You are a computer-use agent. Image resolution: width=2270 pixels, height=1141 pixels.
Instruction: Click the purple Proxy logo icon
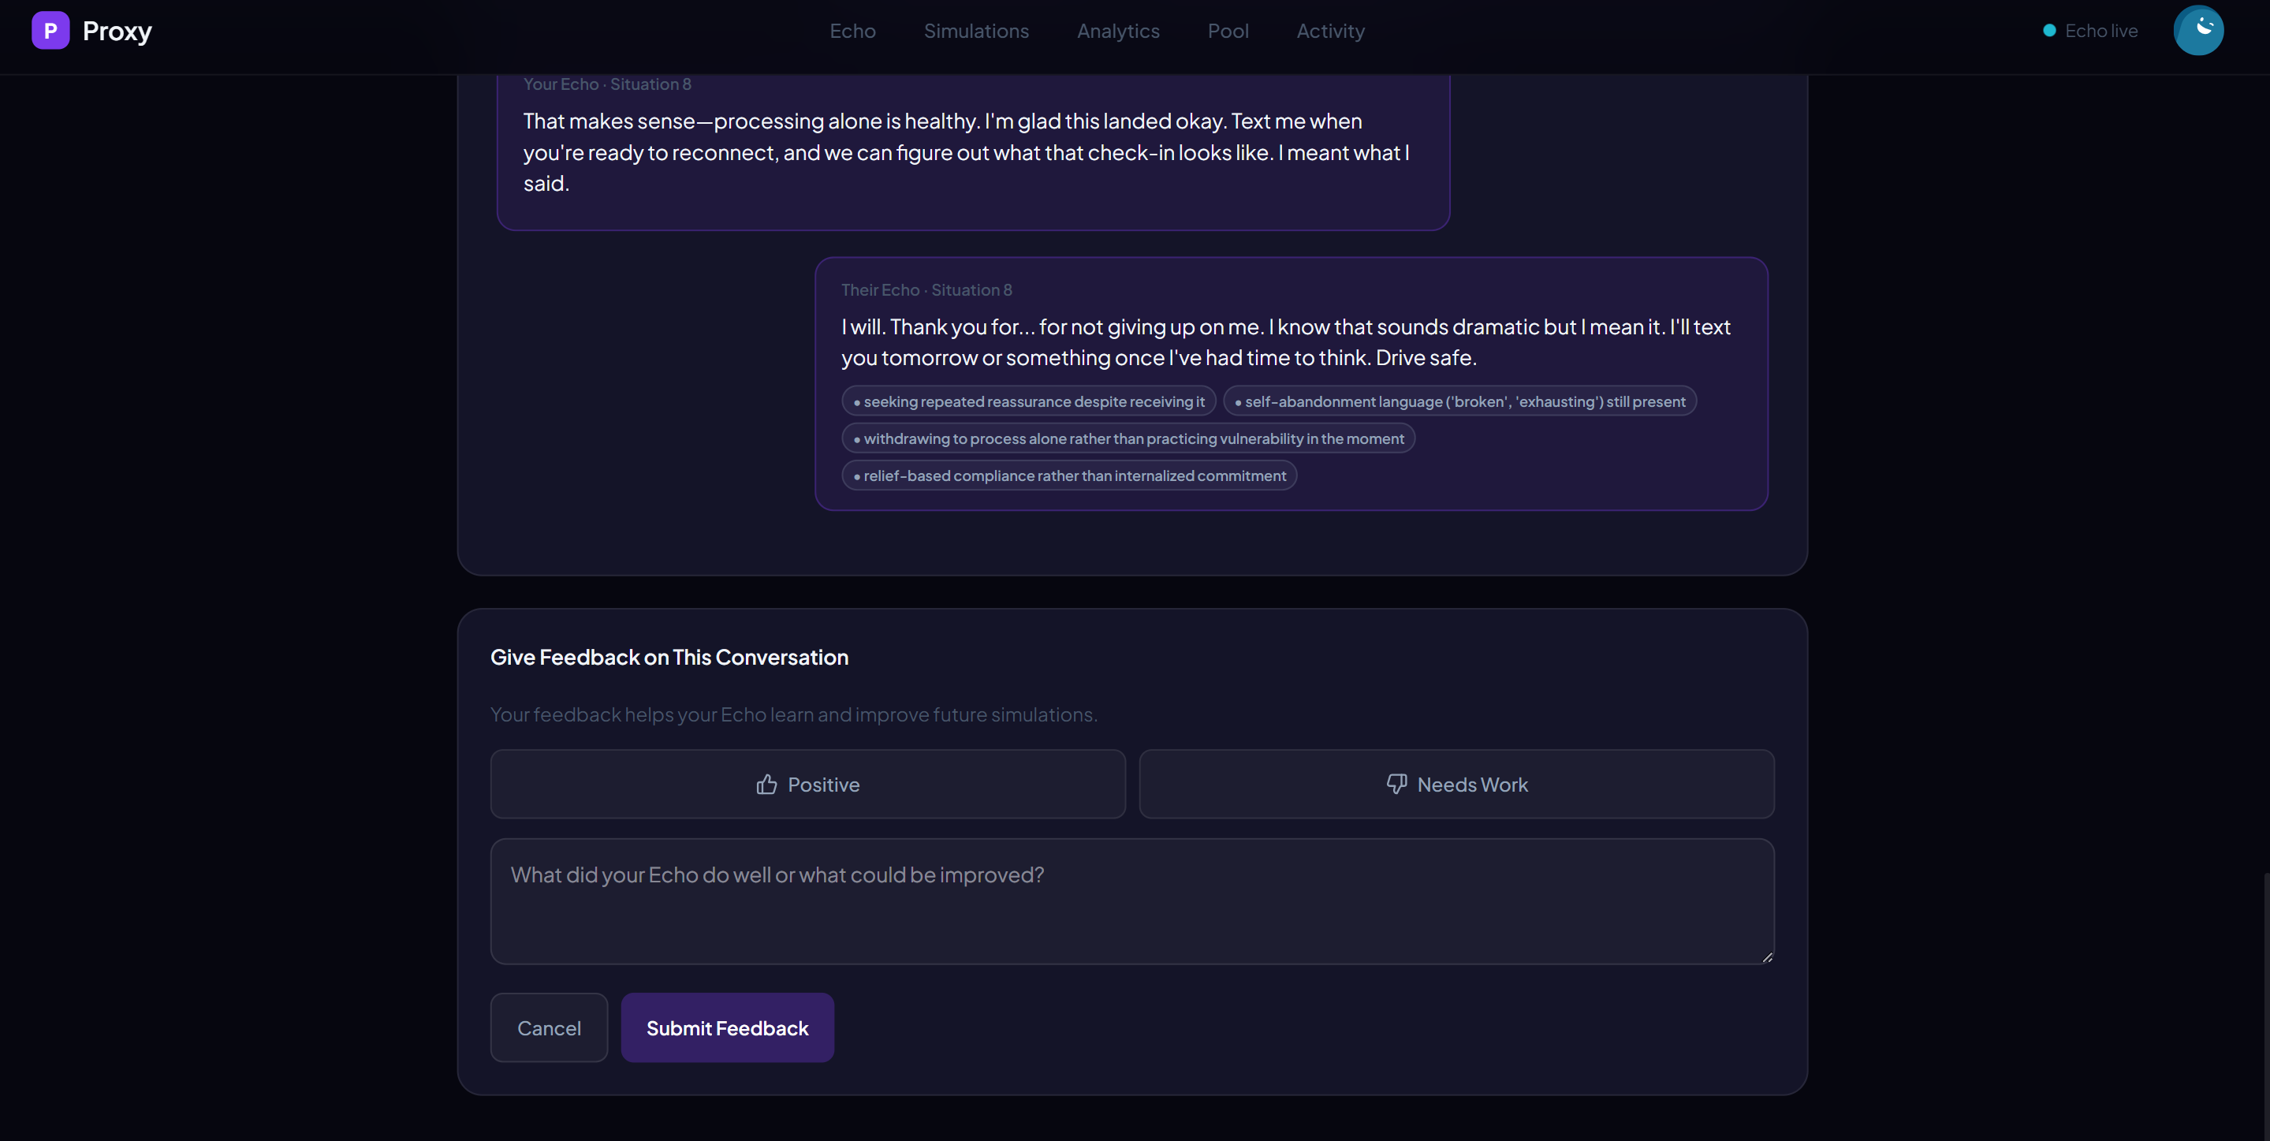click(50, 31)
